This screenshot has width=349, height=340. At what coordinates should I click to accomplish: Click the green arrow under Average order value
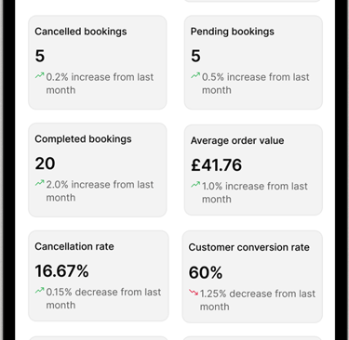click(x=195, y=185)
